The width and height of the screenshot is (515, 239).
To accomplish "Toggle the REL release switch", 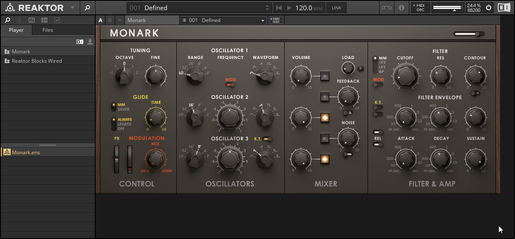I will (378, 145).
